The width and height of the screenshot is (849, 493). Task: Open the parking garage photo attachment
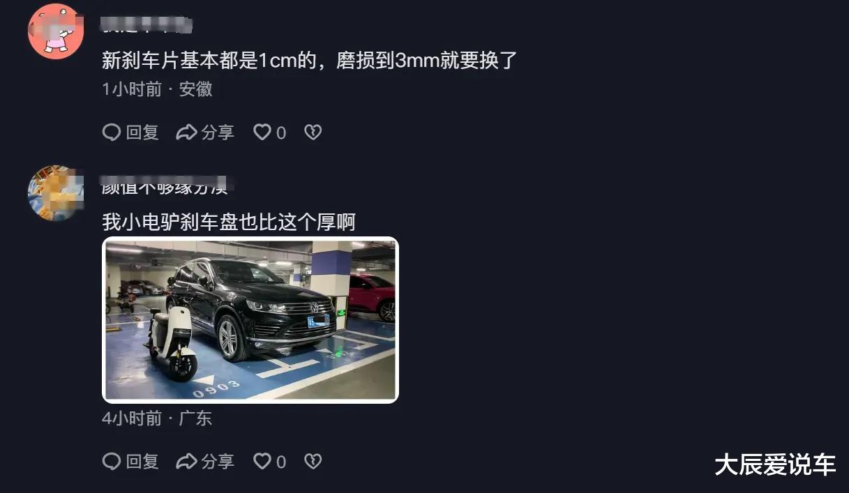coord(250,320)
